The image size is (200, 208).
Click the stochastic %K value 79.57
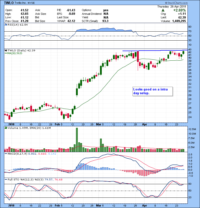pyautogui.click(x=48, y=179)
